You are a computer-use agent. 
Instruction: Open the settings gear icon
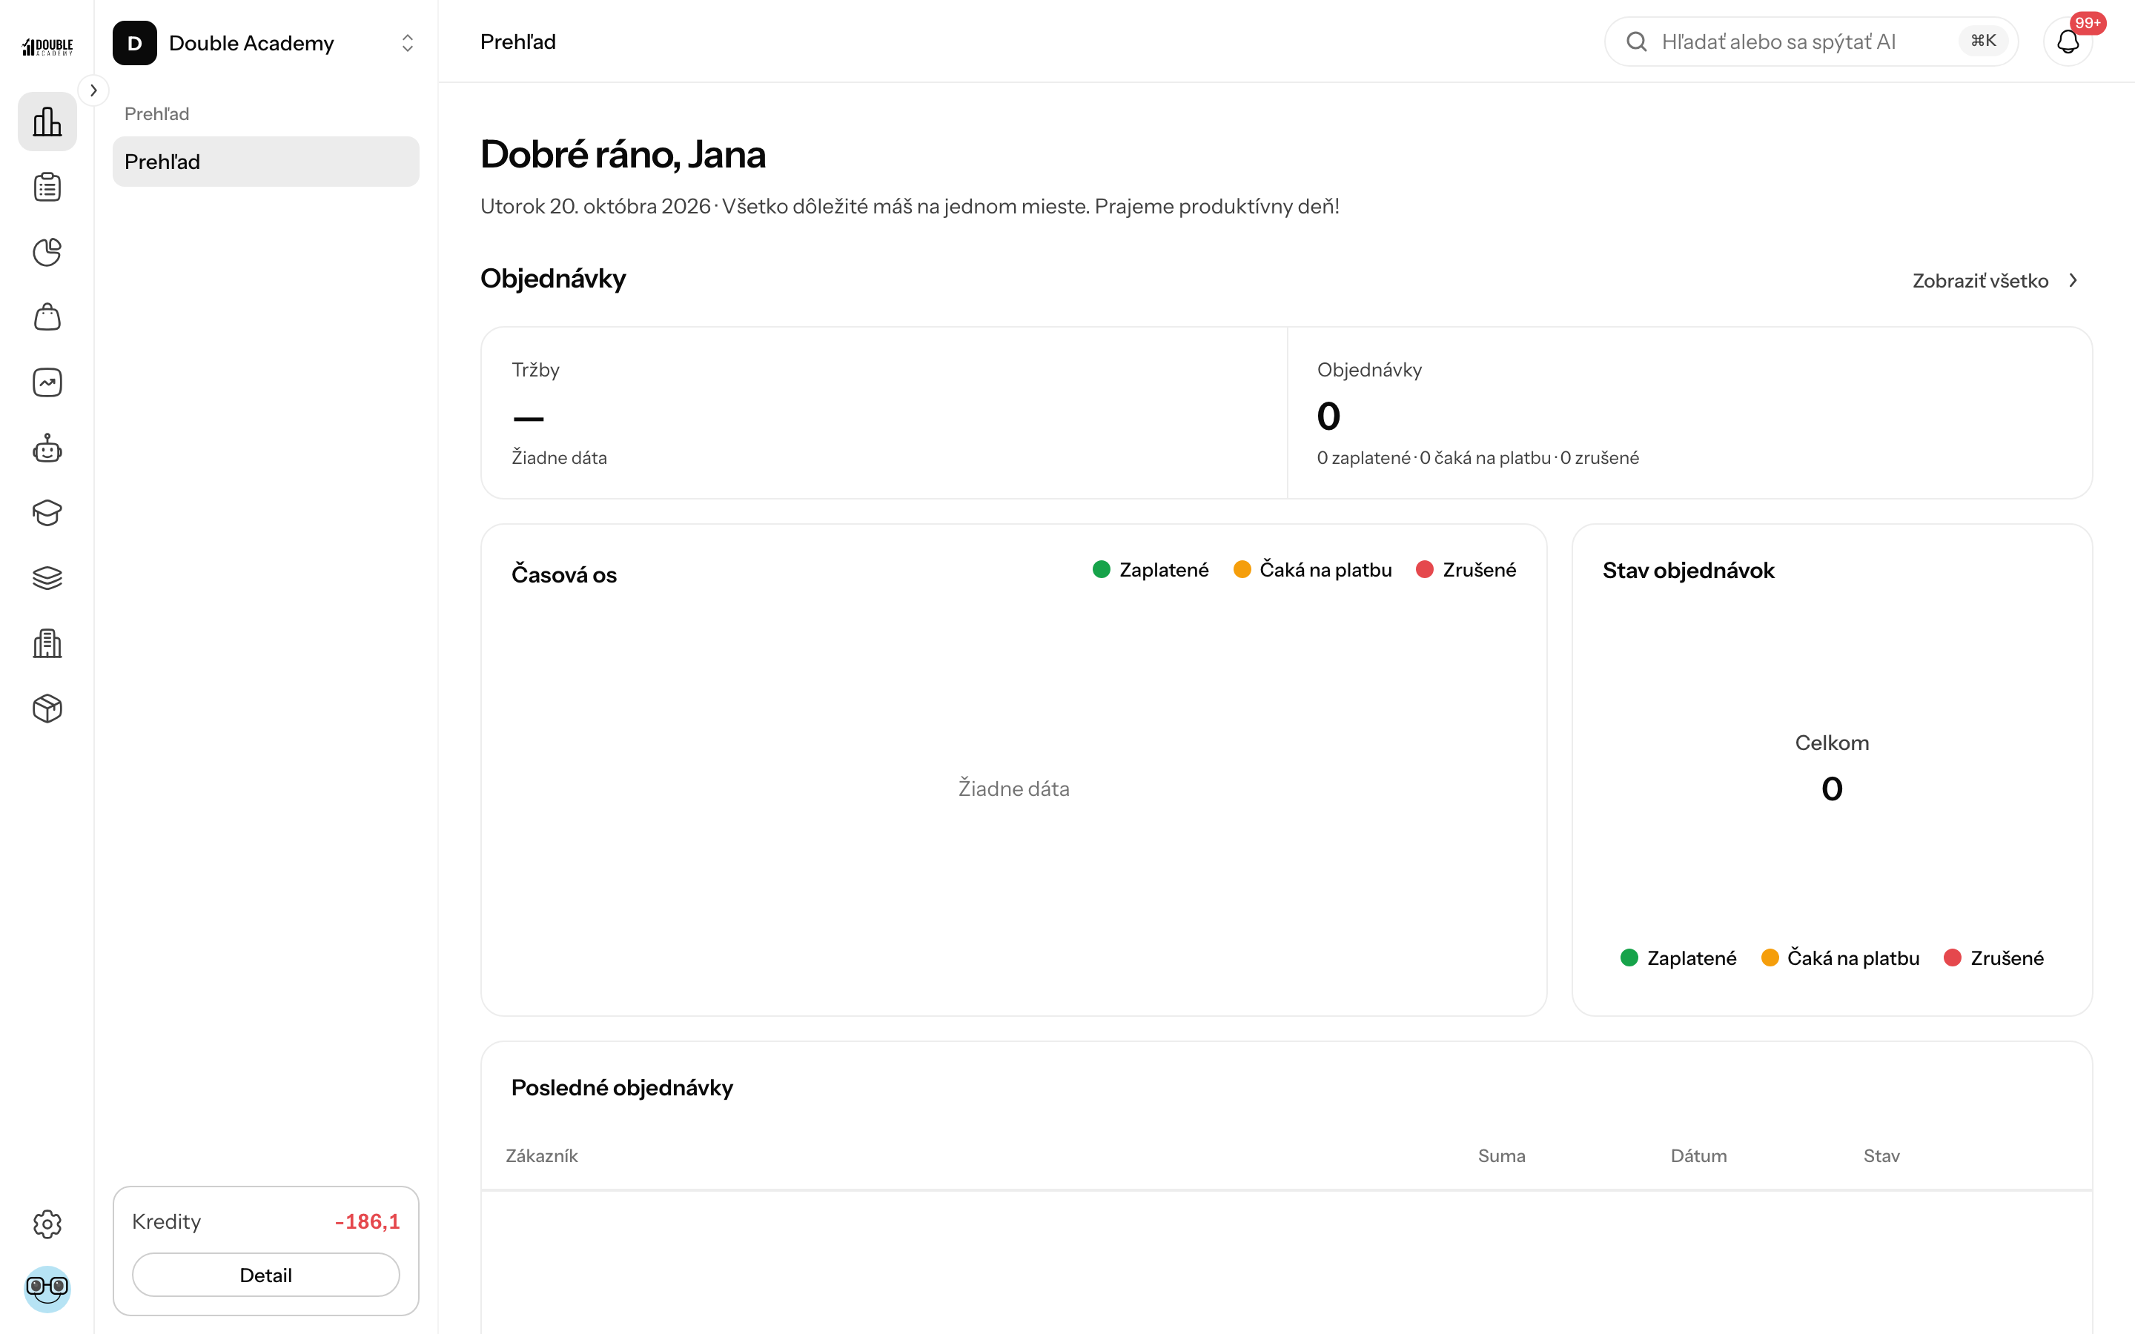click(x=47, y=1224)
